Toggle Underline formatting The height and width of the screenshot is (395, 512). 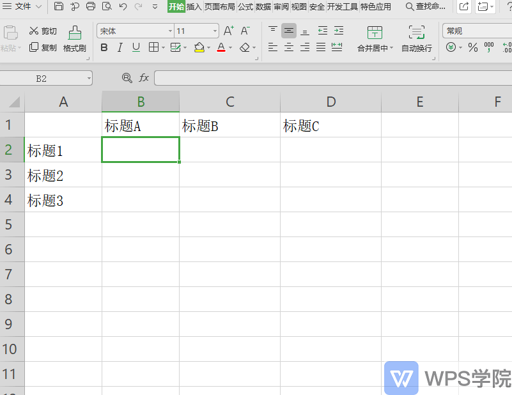(x=136, y=48)
